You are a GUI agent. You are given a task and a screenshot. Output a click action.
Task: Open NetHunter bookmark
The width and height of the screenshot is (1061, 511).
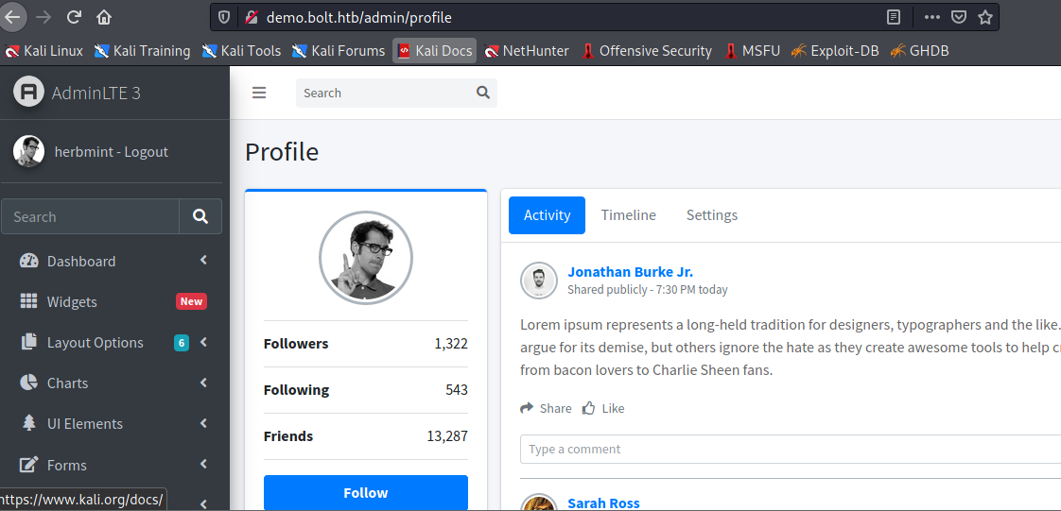tap(527, 51)
